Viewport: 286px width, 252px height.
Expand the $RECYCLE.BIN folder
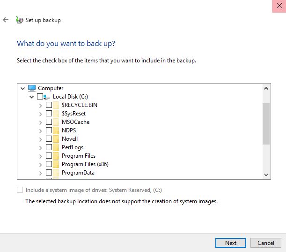point(41,106)
